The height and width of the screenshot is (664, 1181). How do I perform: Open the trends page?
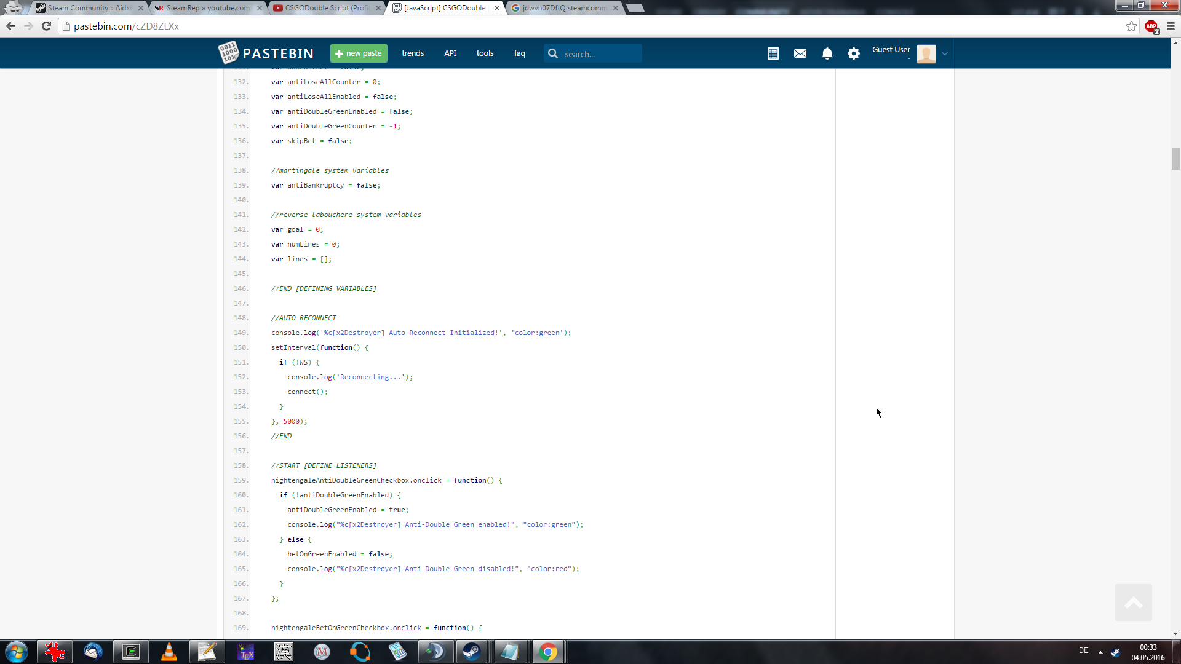coord(412,53)
